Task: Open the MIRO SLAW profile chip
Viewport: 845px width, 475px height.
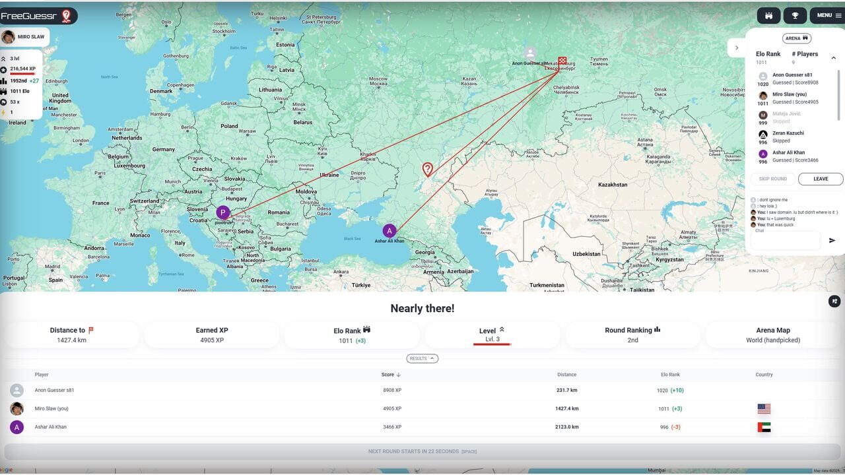Action: (x=25, y=37)
